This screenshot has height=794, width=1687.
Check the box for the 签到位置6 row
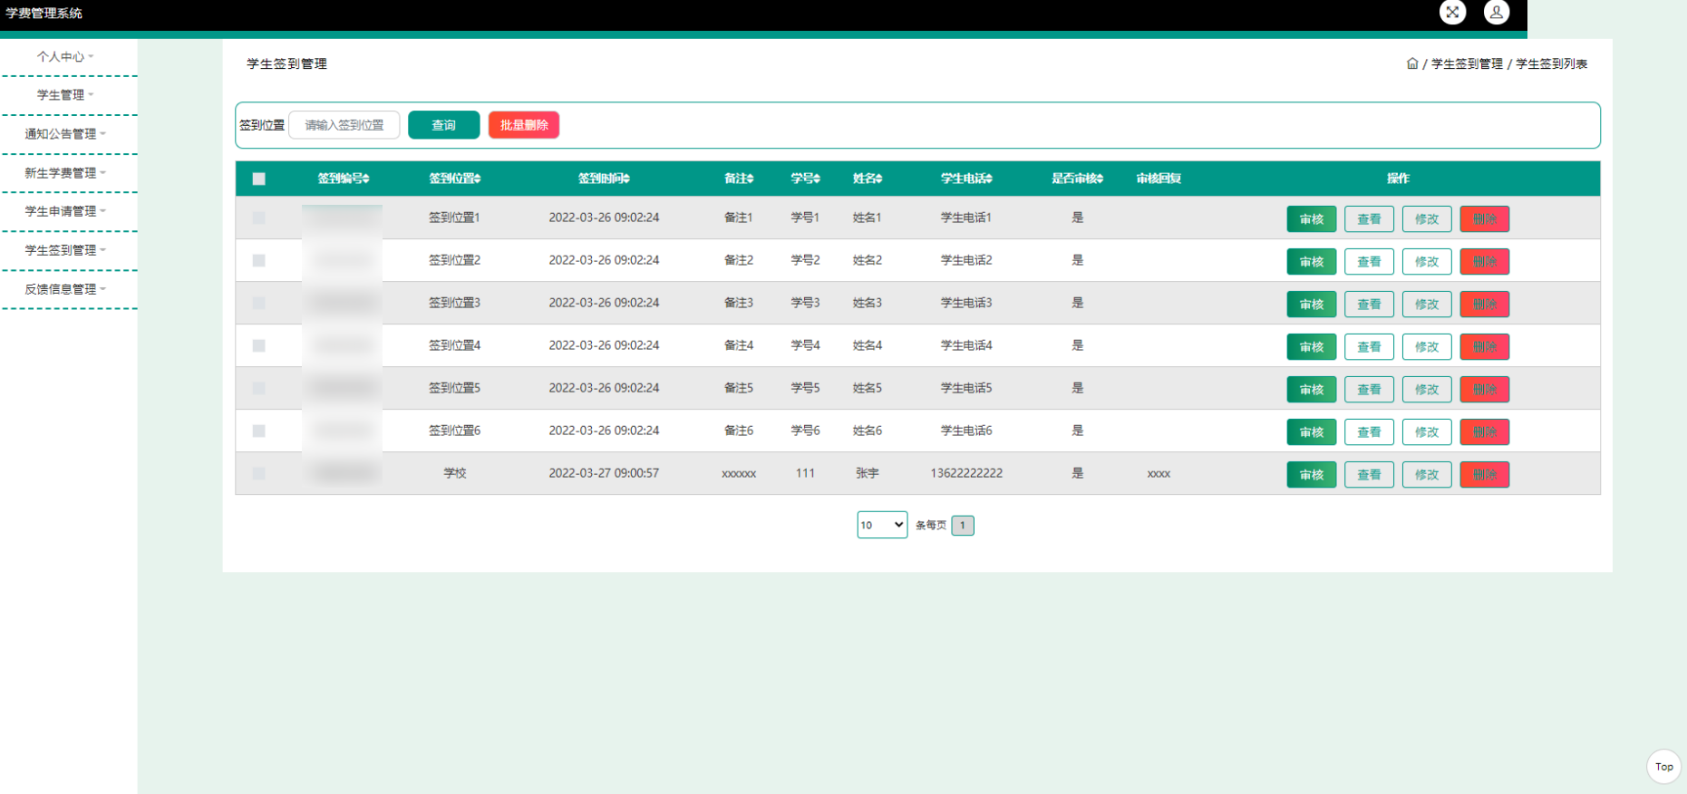click(259, 431)
